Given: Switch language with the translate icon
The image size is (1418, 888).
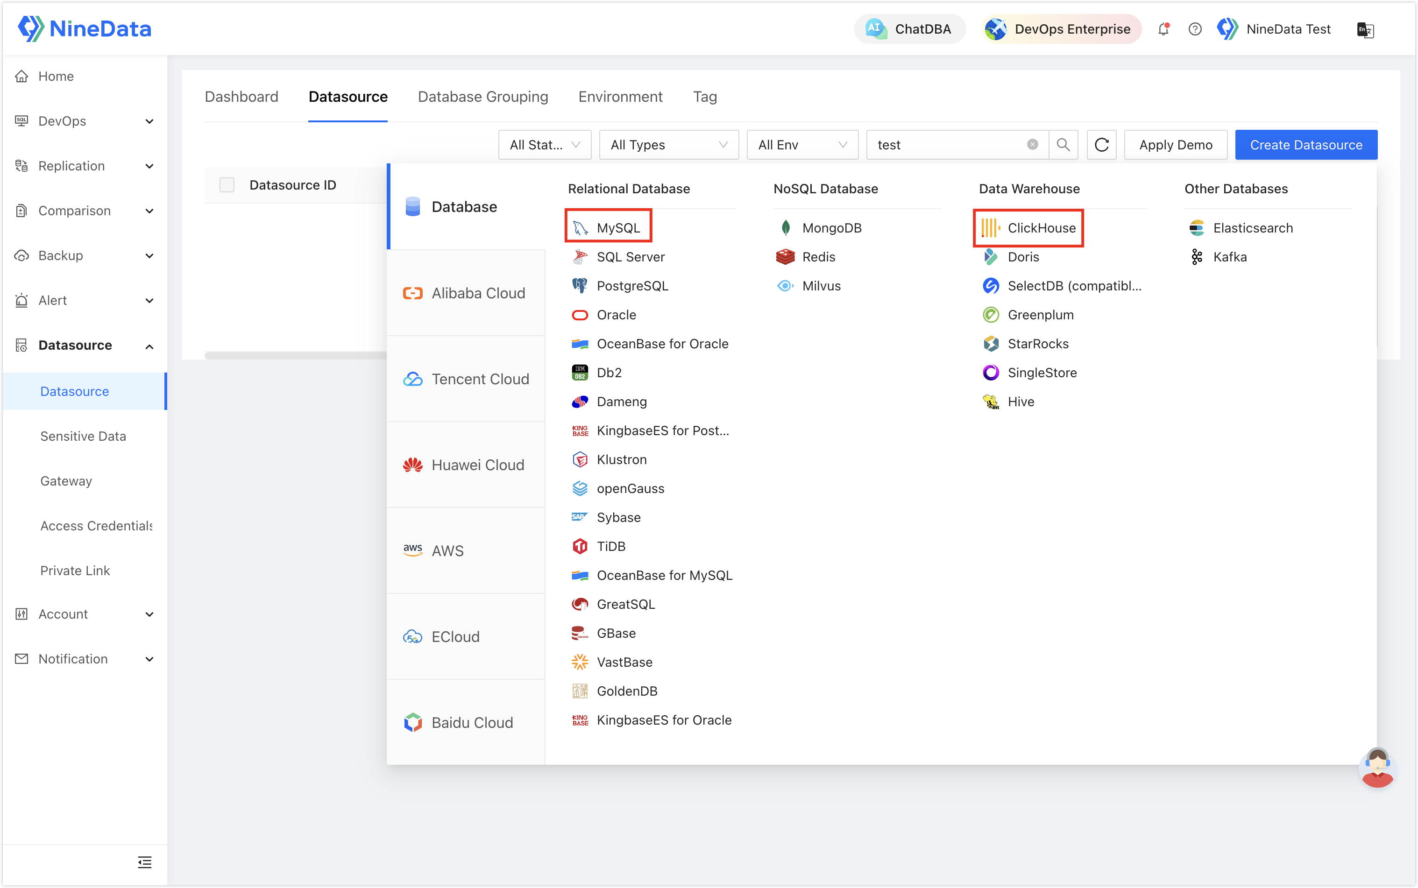Looking at the screenshot, I should click(1365, 29).
